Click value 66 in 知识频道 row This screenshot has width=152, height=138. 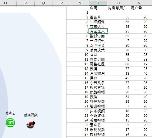[x=127, y=22]
